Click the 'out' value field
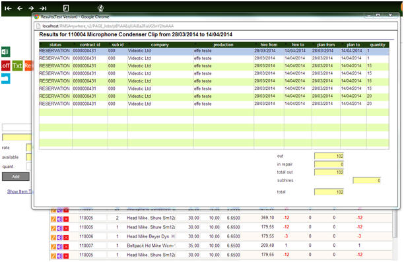 (329, 156)
